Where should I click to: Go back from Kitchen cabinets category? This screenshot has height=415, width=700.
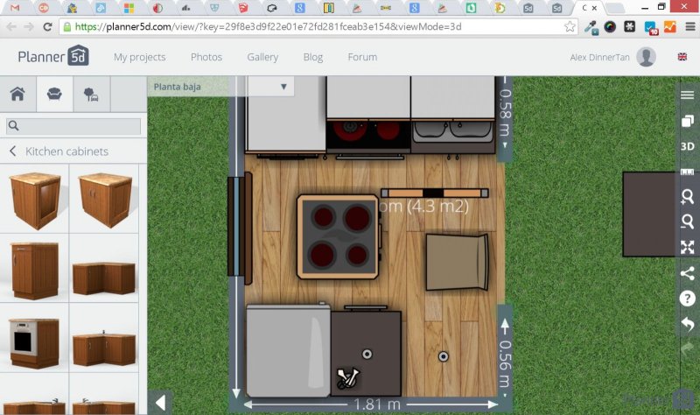click(x=13, y=151)
